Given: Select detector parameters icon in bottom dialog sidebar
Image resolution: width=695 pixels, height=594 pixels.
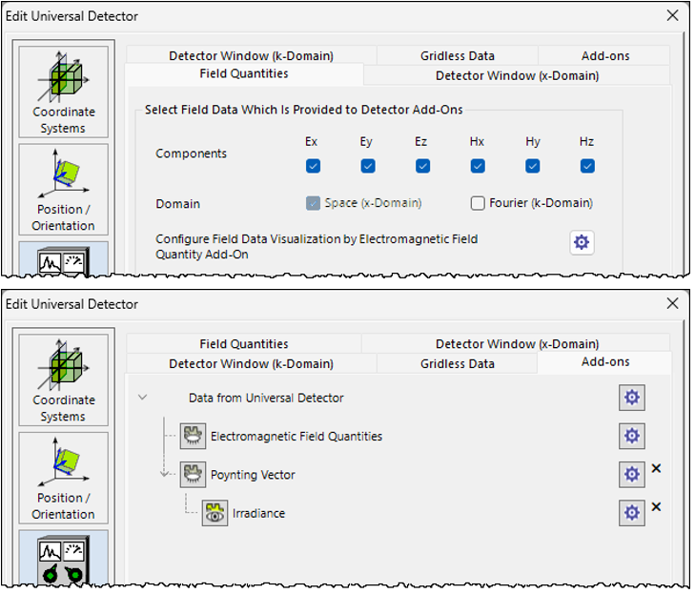Looking at the screenshot, I should 63,557.
